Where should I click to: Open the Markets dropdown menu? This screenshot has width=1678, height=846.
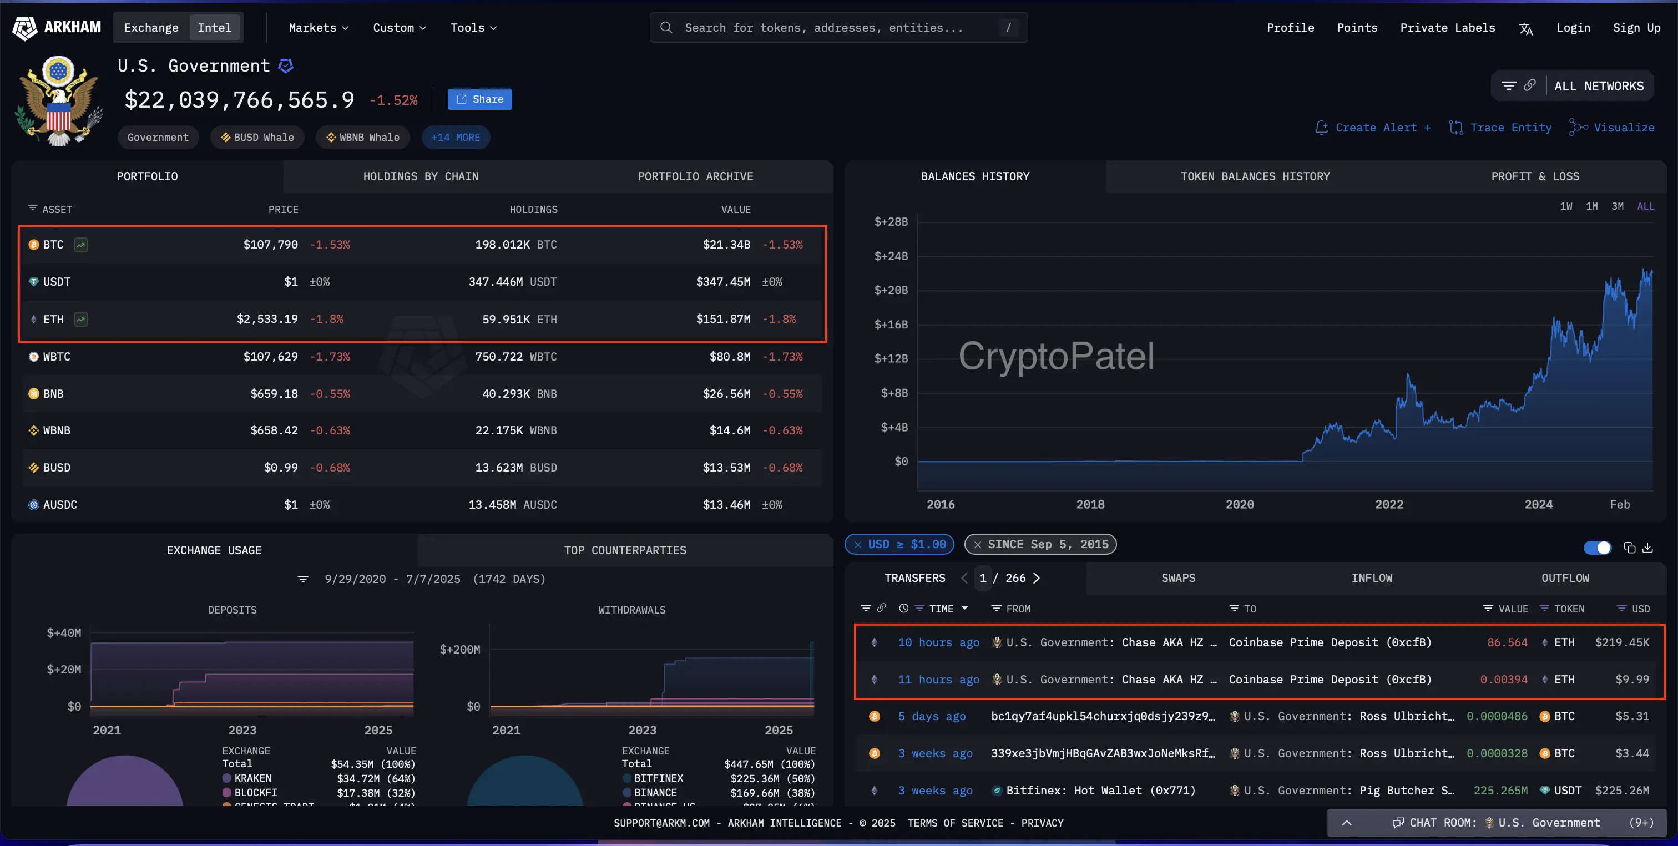click(319, 27)
